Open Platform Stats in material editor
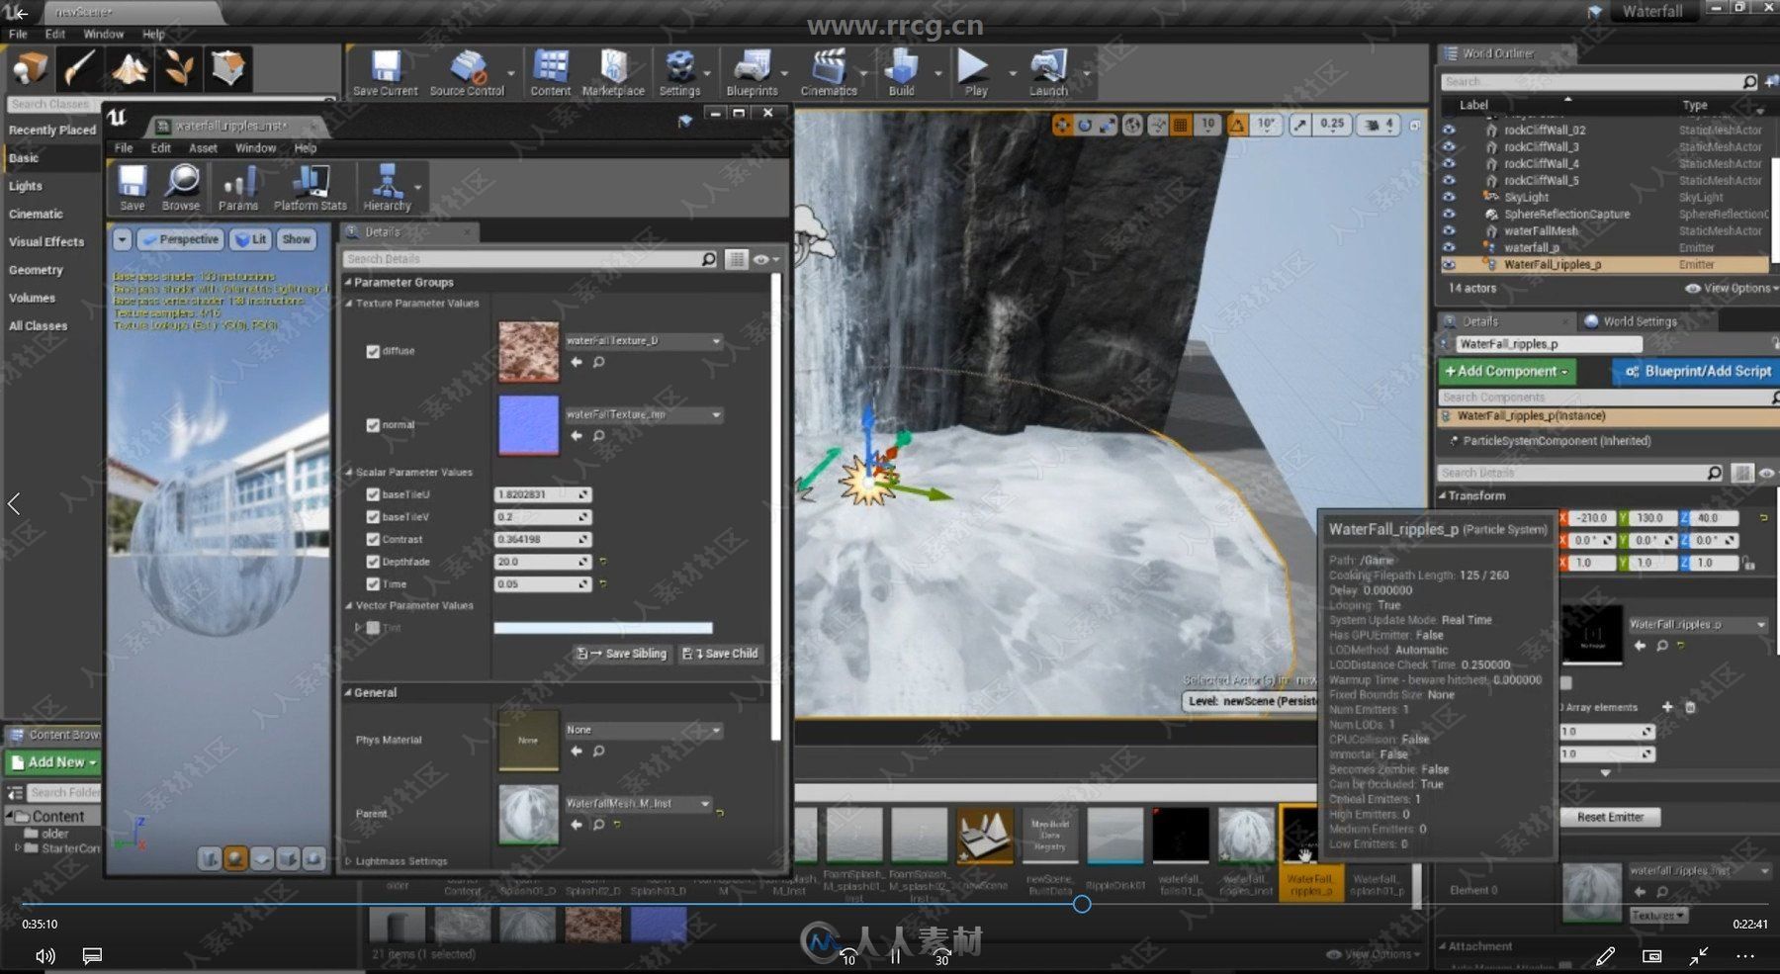The height and width of the screenshot is (974, 1780). (x=311, y=188)
